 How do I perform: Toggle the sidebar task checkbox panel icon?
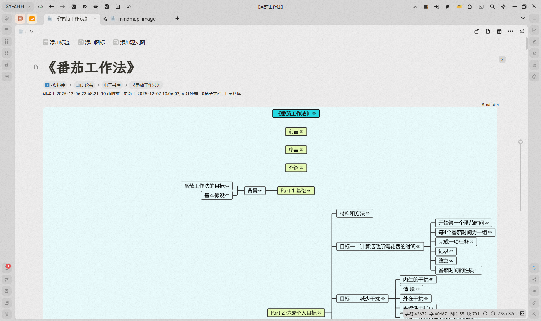(534, 30)
